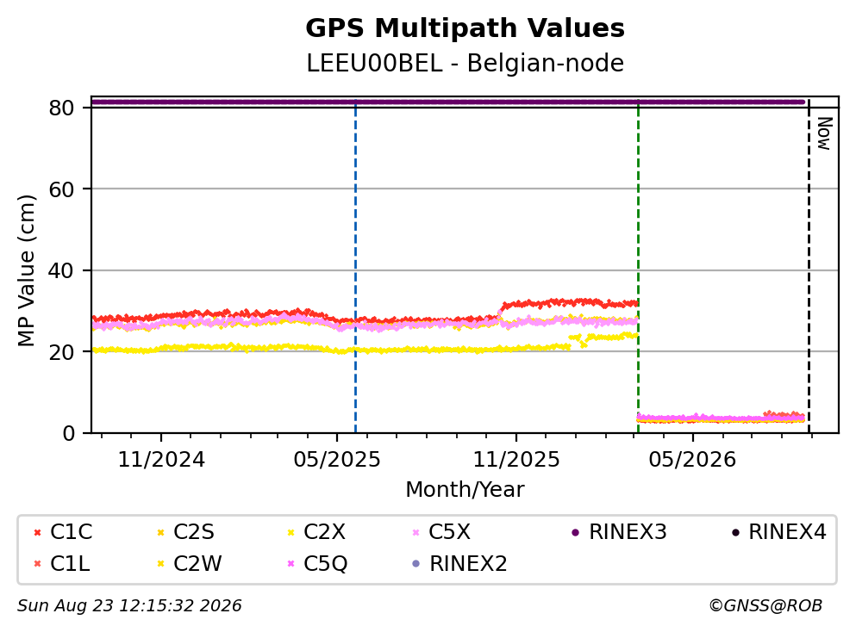Click the RINEX2 legend dot
The height and width of the screenshot is (632, 856).
(x=416, y=564)
